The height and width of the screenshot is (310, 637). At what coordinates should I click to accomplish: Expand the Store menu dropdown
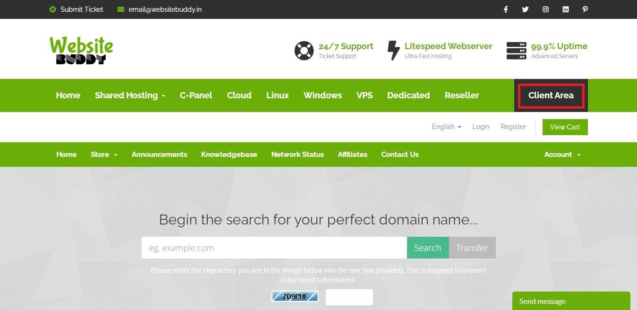point(104,155)
